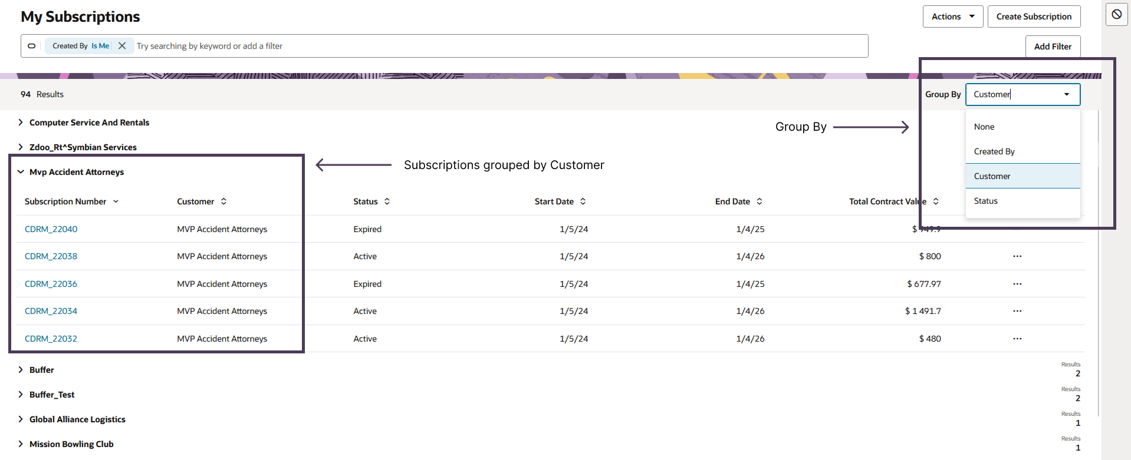Remove the Created By Is Me filter
The image size is (1131, 460).
(122, 46)
